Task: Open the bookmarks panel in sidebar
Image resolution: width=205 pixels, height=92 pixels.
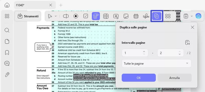Action: click(7, 53)
